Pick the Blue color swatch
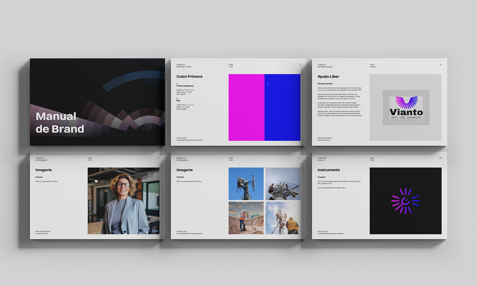This screenshot has width=477, height=286. click(x=282, y=107)
